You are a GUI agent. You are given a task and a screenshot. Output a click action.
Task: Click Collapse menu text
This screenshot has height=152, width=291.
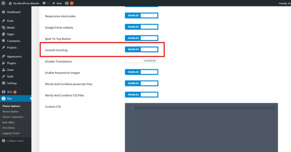click(15, 141)
